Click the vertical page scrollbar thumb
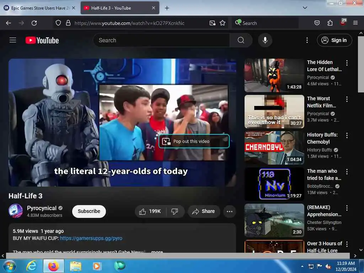The height and width of the screenshot is (273, 364). 361,64
